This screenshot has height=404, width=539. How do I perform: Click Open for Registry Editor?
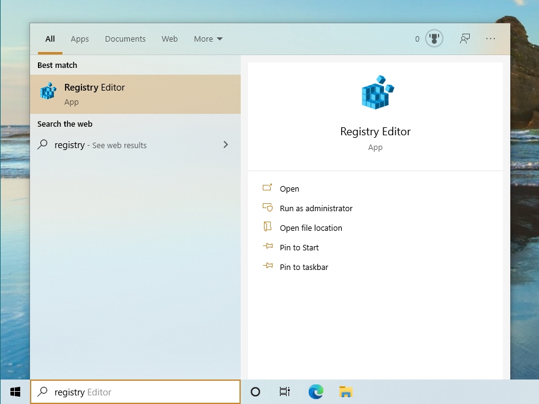290,189
